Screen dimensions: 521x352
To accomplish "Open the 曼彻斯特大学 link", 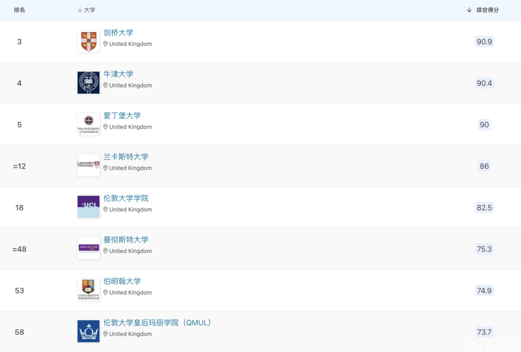I will [x=126, y=240].
